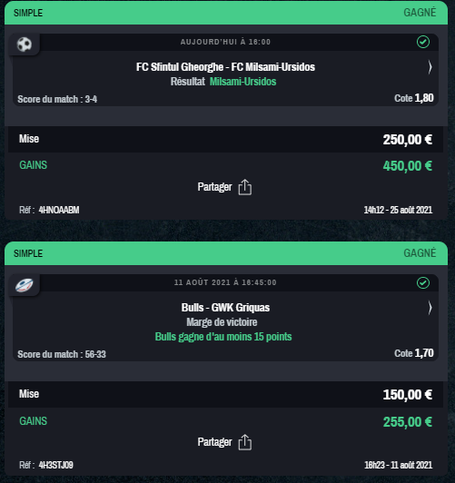This screenshot has width=455, height=483.
Task: Click the football icon on first bet
Action: point(24,44)
